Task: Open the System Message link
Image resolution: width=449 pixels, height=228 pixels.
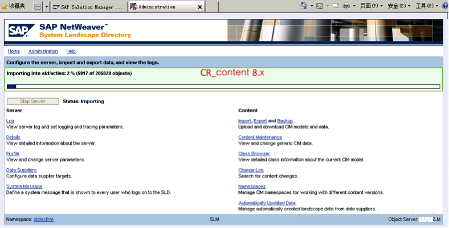Action: pos(25,186)
